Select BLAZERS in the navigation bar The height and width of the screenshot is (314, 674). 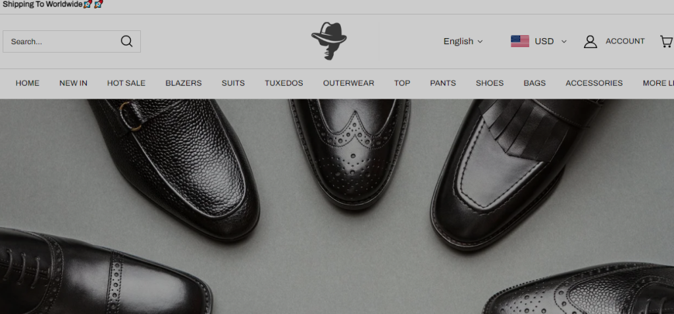click(x=184, y=83)
